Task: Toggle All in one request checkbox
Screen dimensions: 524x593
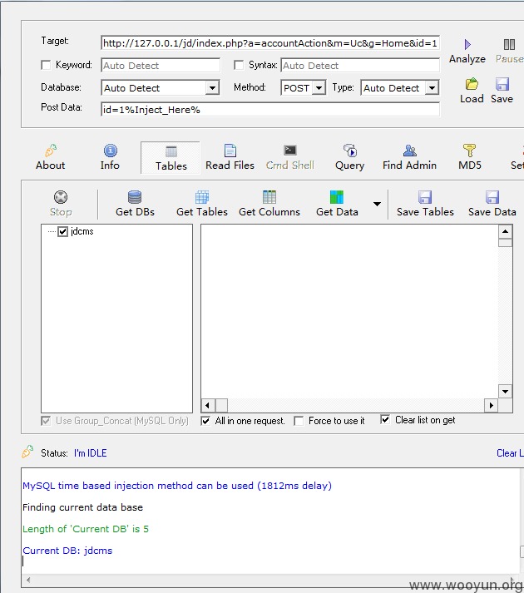Action: coord(205,421)
